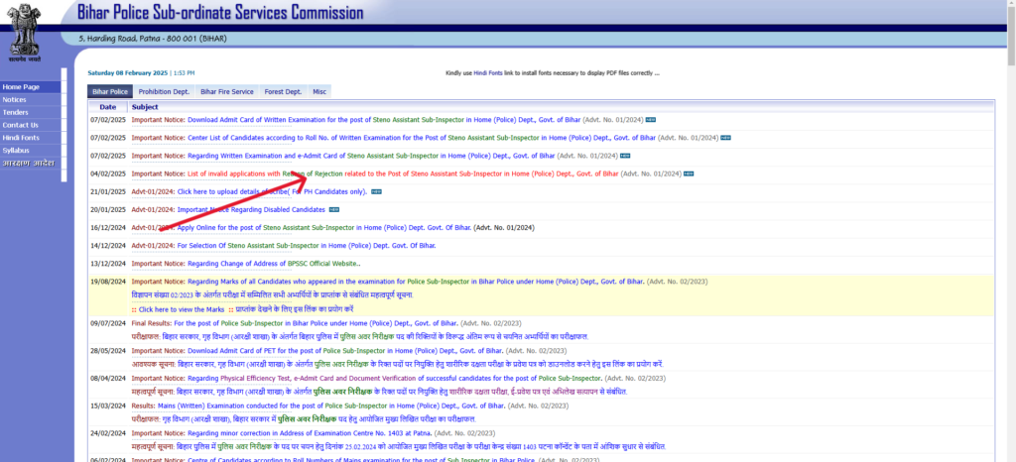Click the date 04/02/2025 in notices table
1016x462 pixels.
[x=107, y=174]
